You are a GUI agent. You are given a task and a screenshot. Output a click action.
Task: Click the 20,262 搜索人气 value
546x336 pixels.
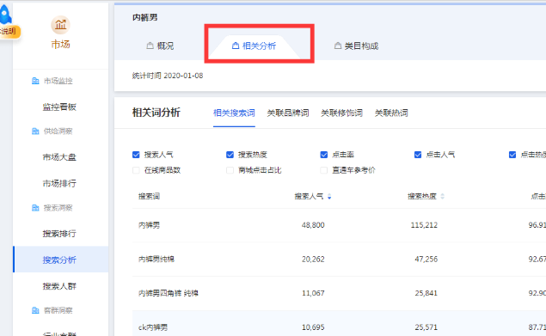point(313,259)
